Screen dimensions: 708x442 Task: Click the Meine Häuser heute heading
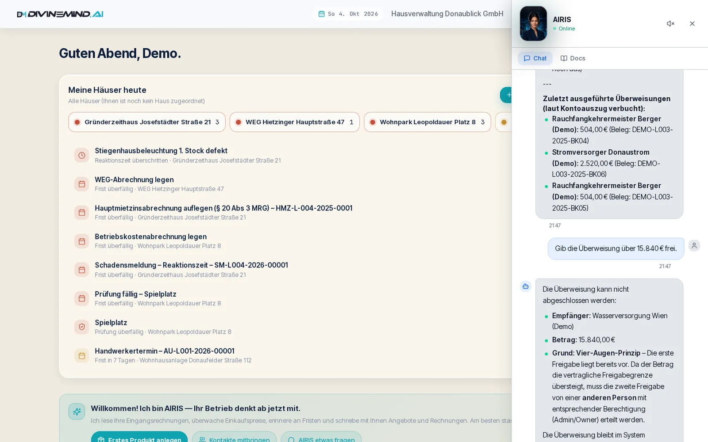(x=107, y=90)
